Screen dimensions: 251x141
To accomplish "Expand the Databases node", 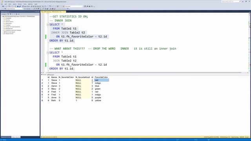I will (3, 18).
